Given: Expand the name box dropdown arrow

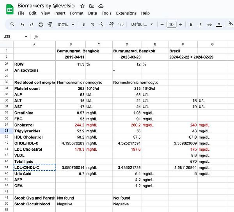Looking at the screenshot, I should pos(26,36).
